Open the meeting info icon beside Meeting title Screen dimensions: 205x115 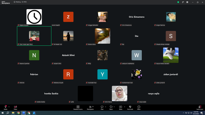point(14,2)
